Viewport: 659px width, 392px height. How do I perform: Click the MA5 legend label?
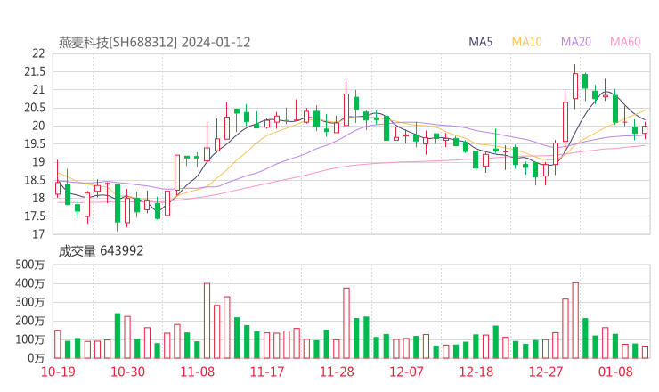tap(480, 42)
